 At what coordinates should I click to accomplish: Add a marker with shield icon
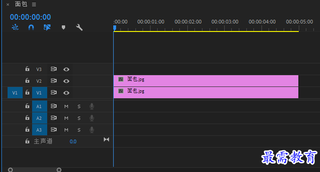[x=63, y=27]
